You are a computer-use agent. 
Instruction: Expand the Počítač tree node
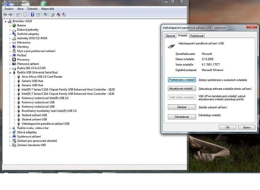coord(10,55)
